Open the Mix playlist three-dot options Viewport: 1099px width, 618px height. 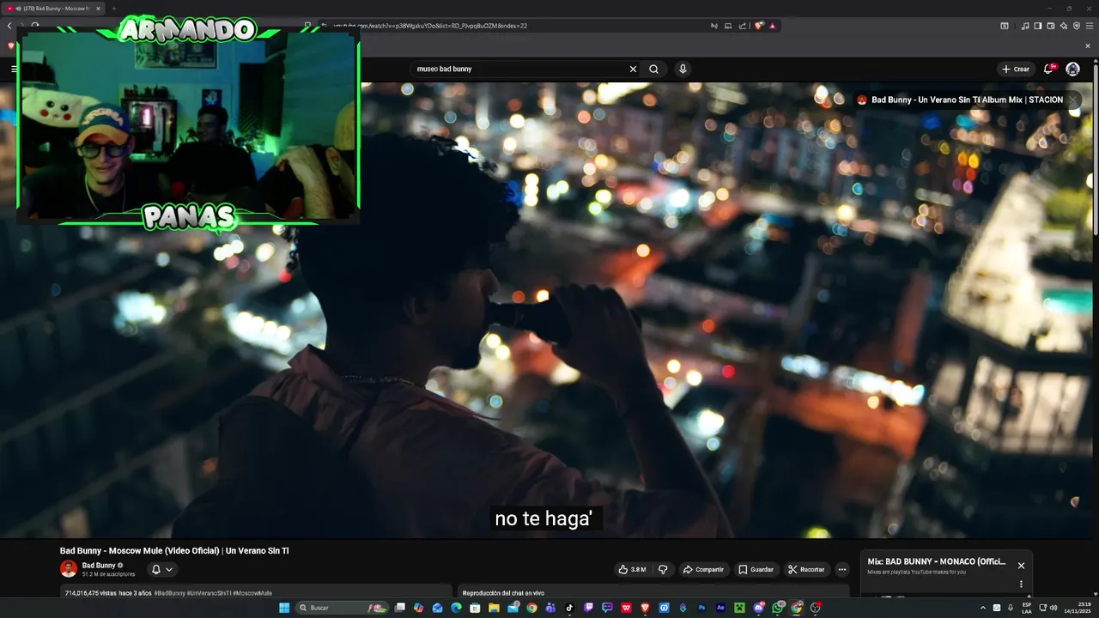(x=1021, y=585)
